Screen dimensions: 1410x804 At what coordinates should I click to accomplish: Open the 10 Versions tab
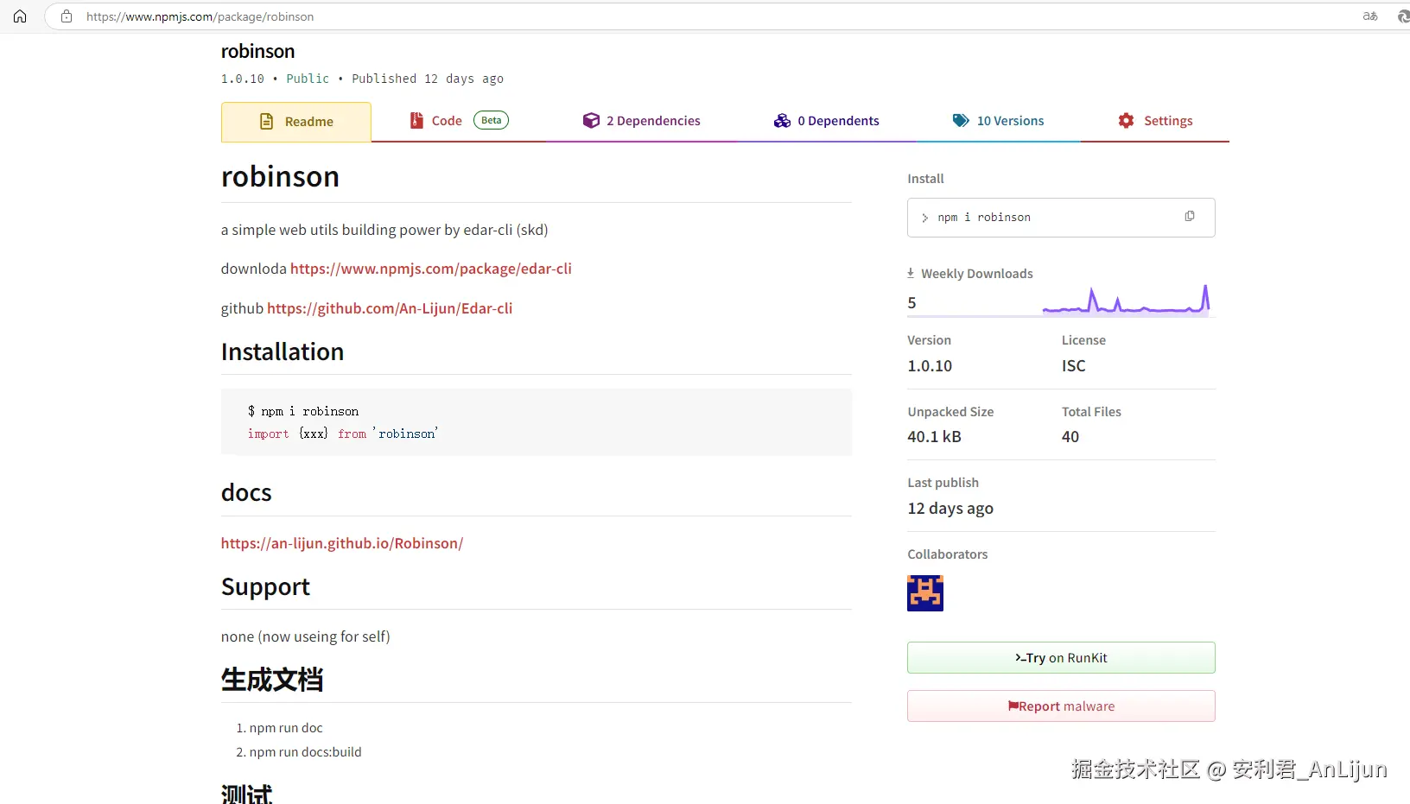point(1010,121)
